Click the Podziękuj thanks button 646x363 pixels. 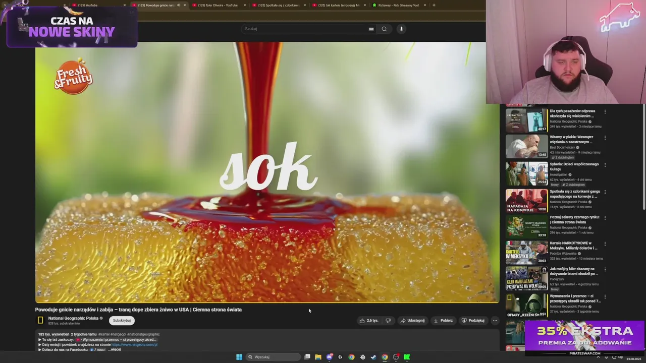tap(473, 320)
